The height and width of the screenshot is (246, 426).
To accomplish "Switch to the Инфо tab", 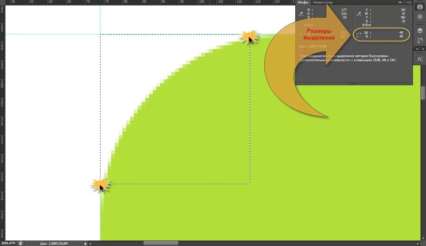I will coord(303,2).
